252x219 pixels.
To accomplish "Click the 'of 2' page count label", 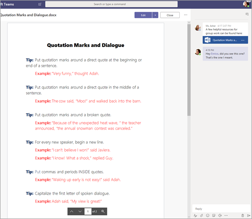I will (x=94, y=211).
